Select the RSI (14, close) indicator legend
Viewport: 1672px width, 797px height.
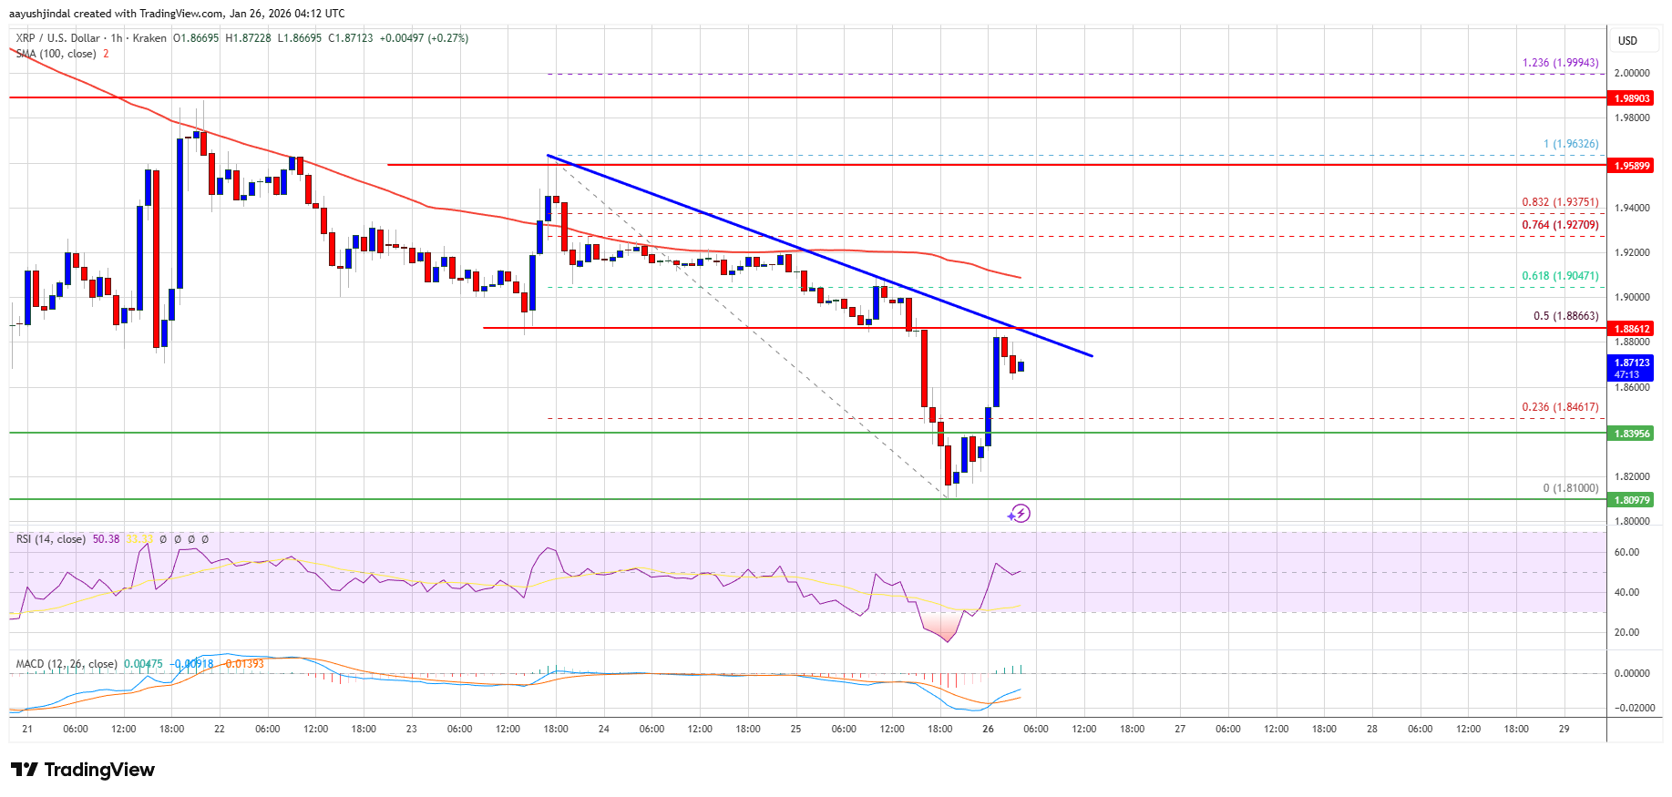51,539
